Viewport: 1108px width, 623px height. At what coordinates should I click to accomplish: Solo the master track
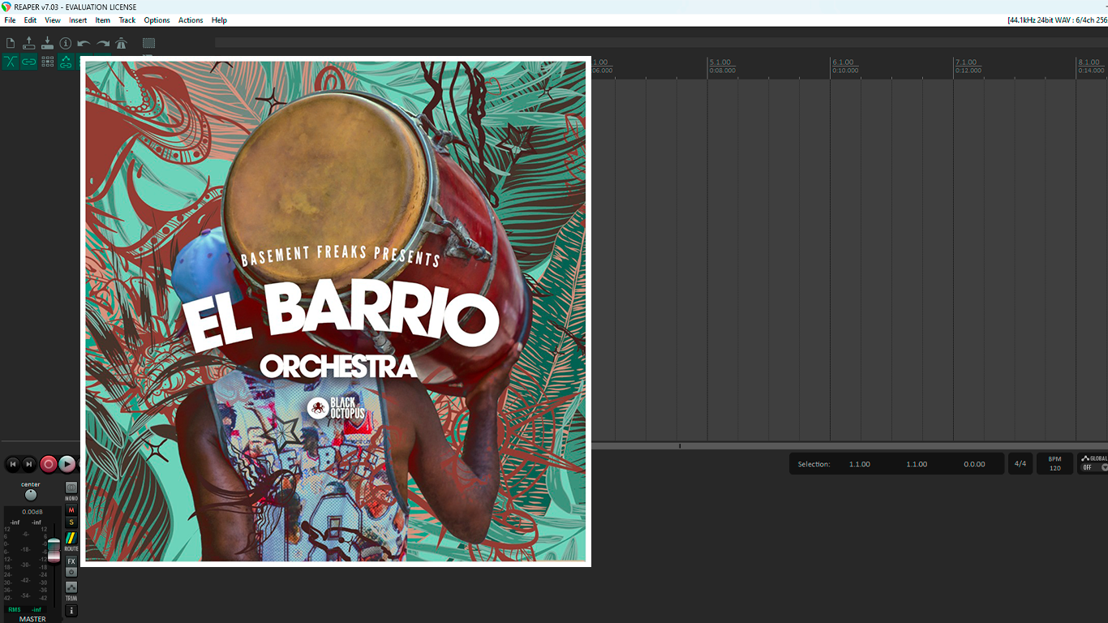71,522
